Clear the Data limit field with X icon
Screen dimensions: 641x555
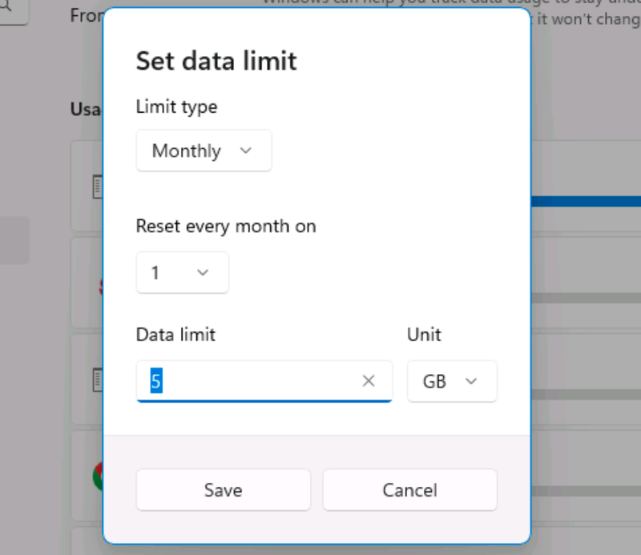[x=369, y=381]
